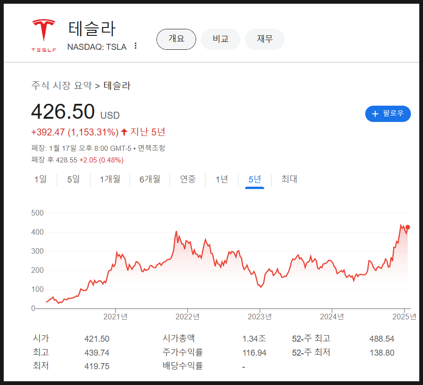The height and width of the screenshot is (385, 423).
Task: Click the 500 y-axis label
Action: (x=37, y=213)
